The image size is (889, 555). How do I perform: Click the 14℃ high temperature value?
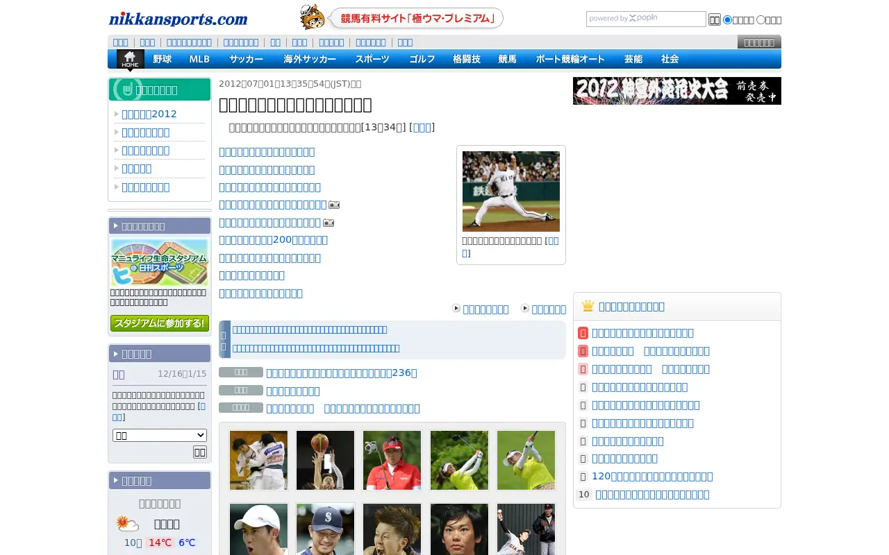pos(160,543)
